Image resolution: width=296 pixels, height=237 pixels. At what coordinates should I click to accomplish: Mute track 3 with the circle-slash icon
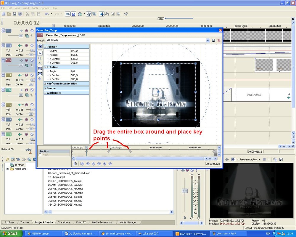coord(32,60)
